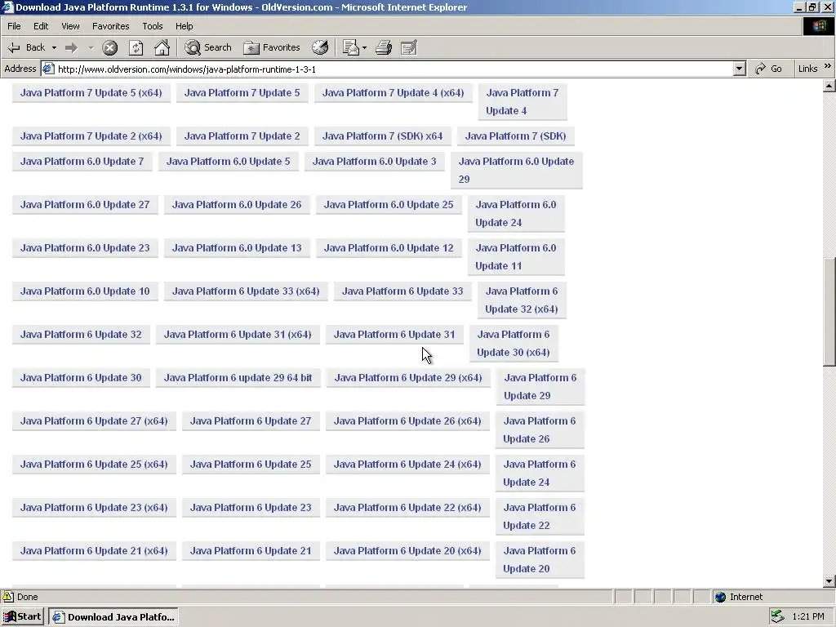Image resolution: width=836 pixels, height=627 pixels.
Task: Open Java Platform 6.0 Update 26 link
Action: (x=237, y=205)
